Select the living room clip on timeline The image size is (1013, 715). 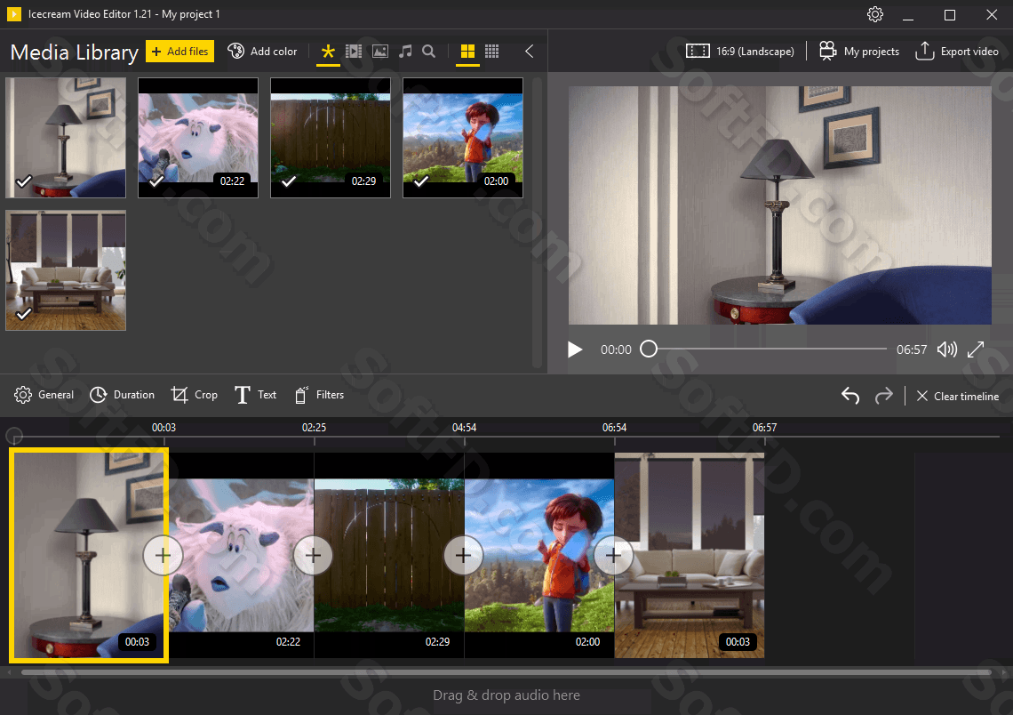690,555
